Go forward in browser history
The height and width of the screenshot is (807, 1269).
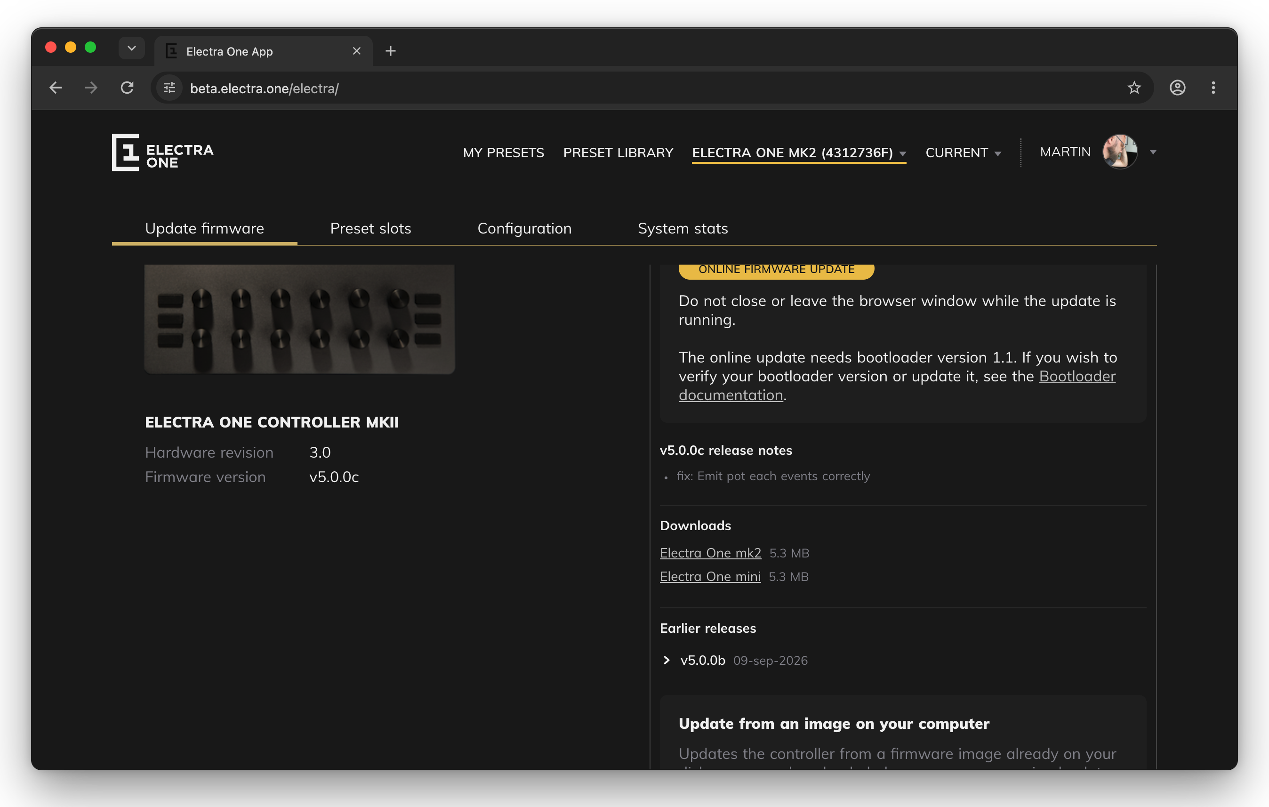coord(91,88)
